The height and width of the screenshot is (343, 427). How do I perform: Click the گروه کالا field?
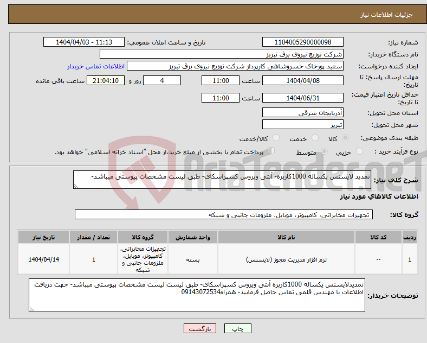pyautogui.click(x=224, y=214)
